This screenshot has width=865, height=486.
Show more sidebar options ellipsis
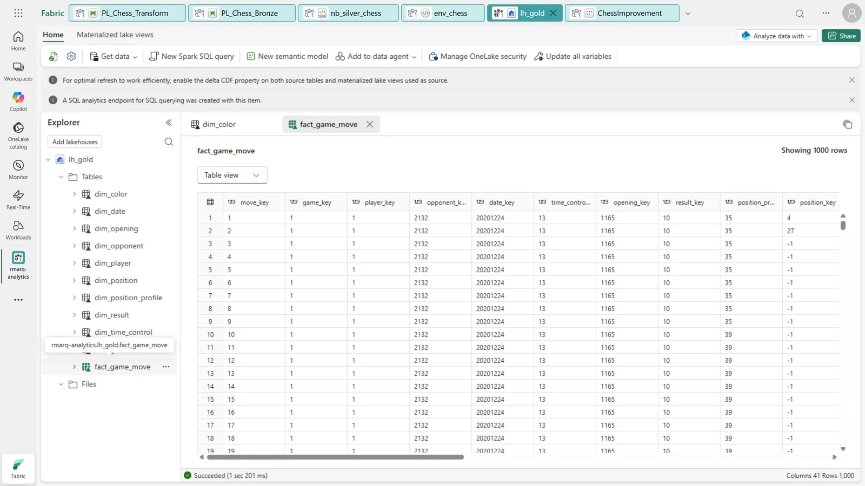pyautogui.click(x=18, y=300)
